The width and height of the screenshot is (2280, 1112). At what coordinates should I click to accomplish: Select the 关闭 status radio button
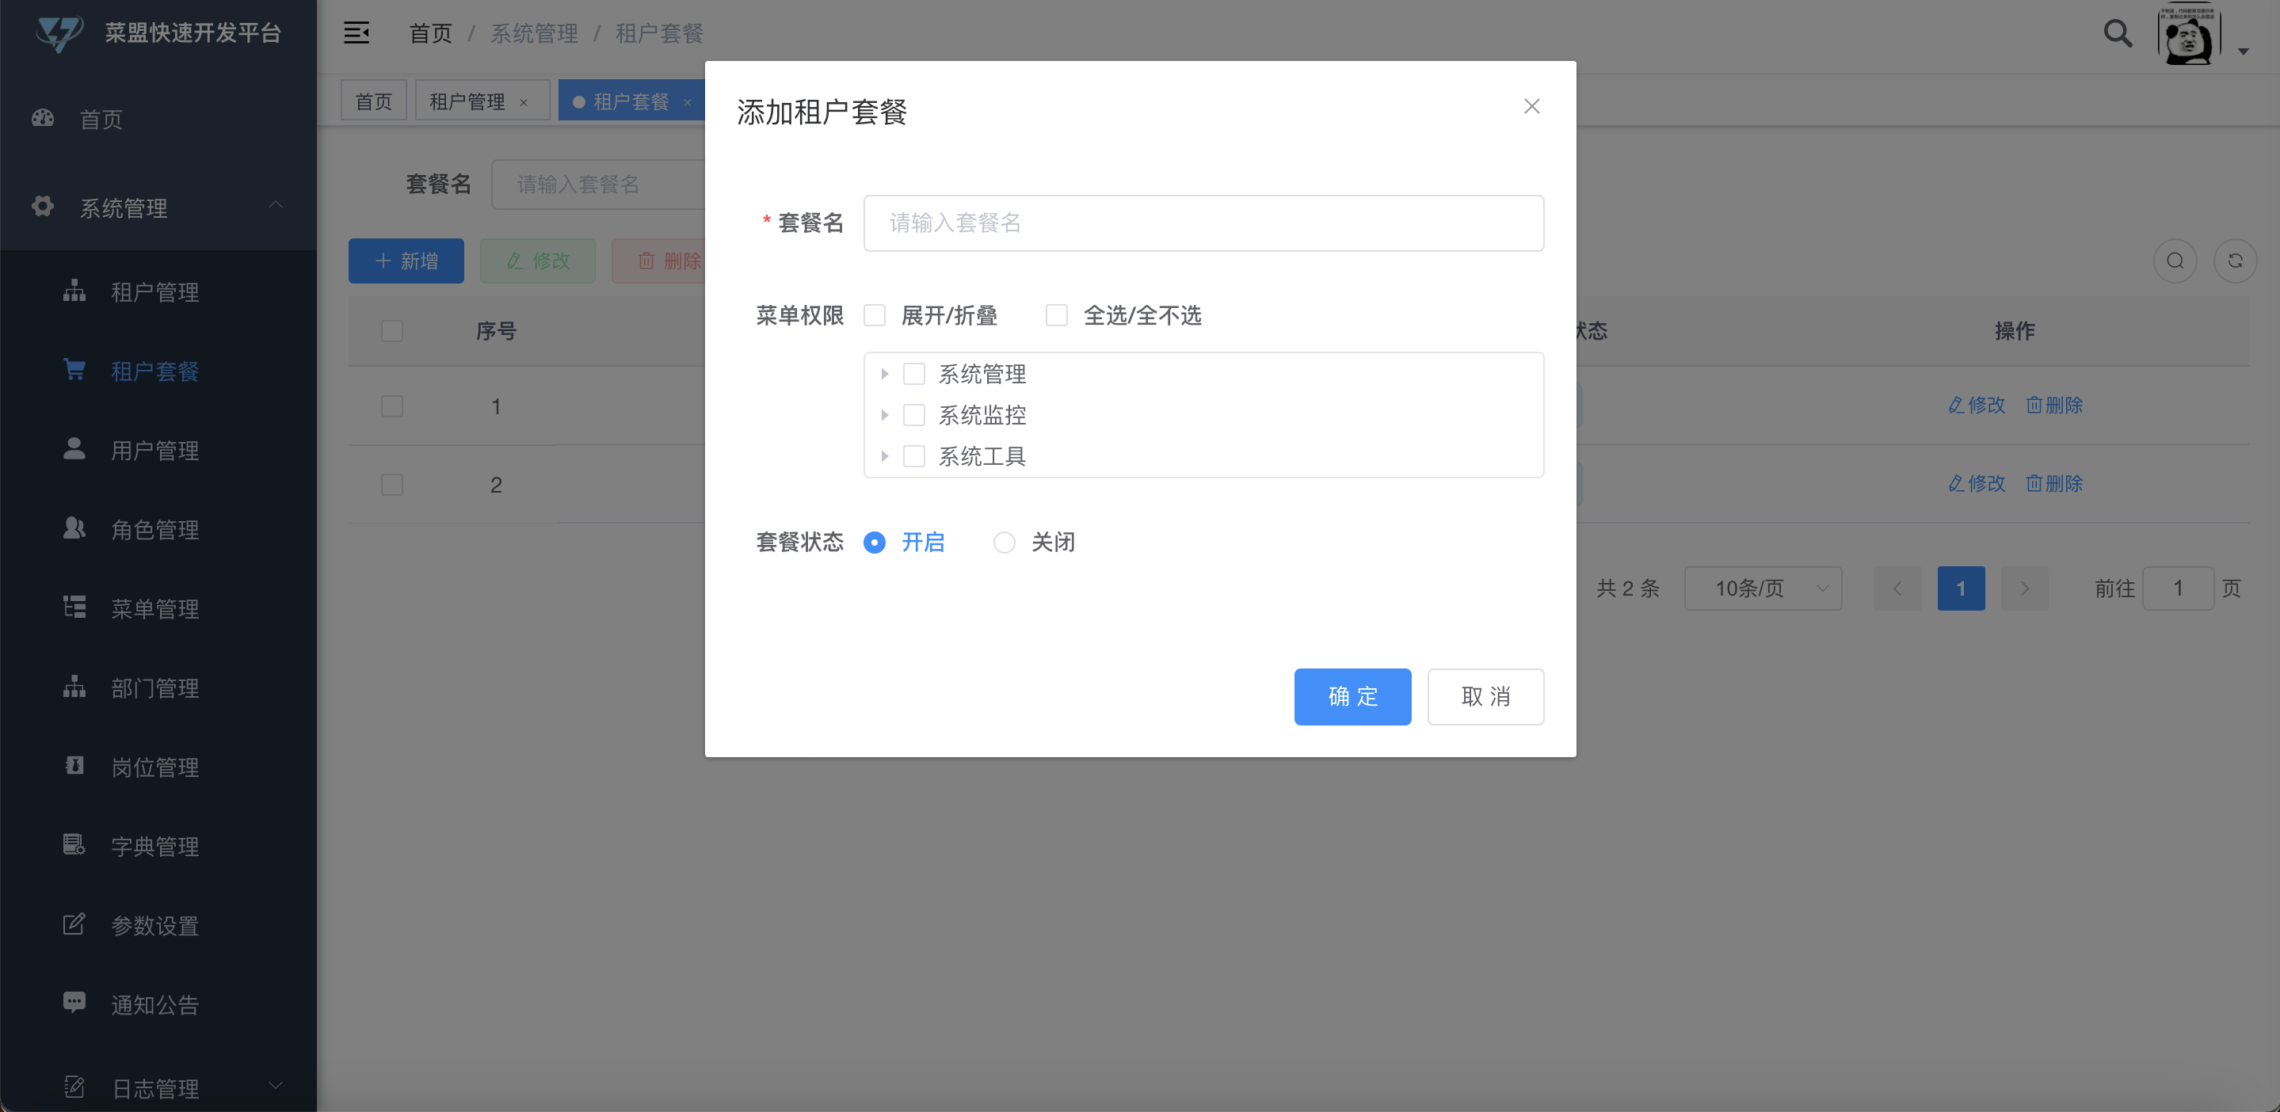pyautogui.click(x=1004, y=543)
